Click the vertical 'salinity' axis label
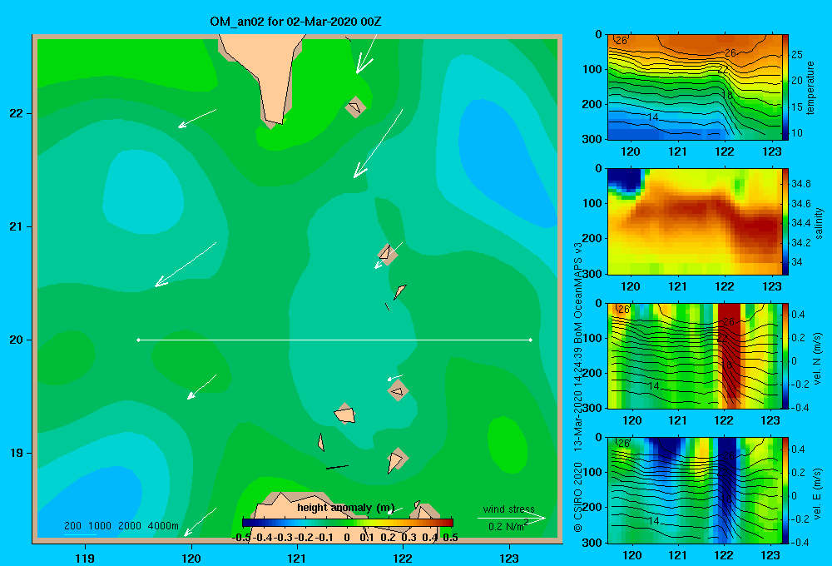 click(x=820, y=223)
